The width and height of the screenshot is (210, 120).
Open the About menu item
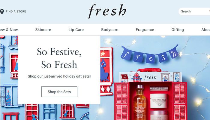(x=205, y=30)
